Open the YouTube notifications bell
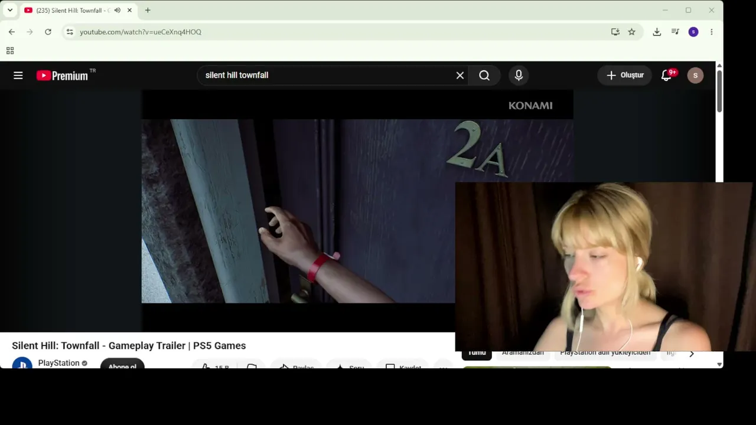The image size is (756, 425). (x=667, y=76)
